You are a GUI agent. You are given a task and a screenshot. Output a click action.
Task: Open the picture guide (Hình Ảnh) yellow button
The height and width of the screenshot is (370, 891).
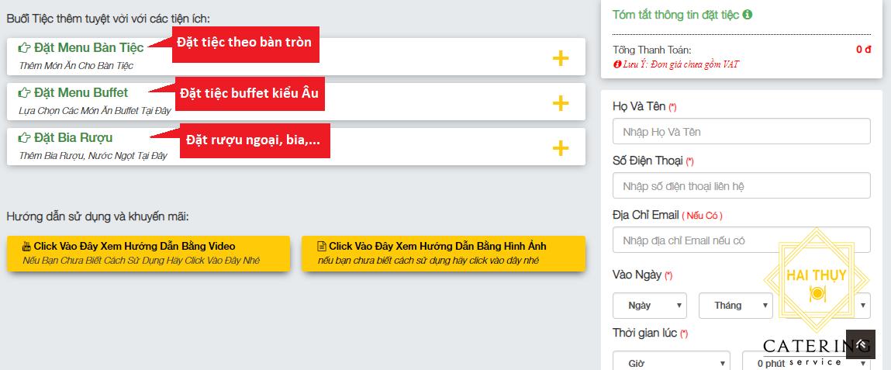(x=443, y=253)
